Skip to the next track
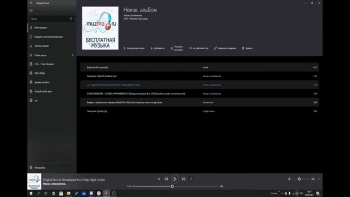Viewport: 350px width, 197px height. coord(184,179)
